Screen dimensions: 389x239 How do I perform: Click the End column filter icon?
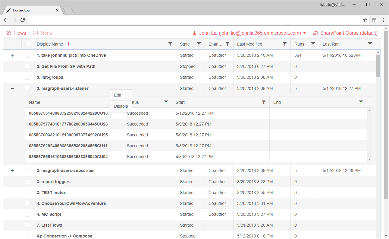pyautogui.click(x=361, y=102)
